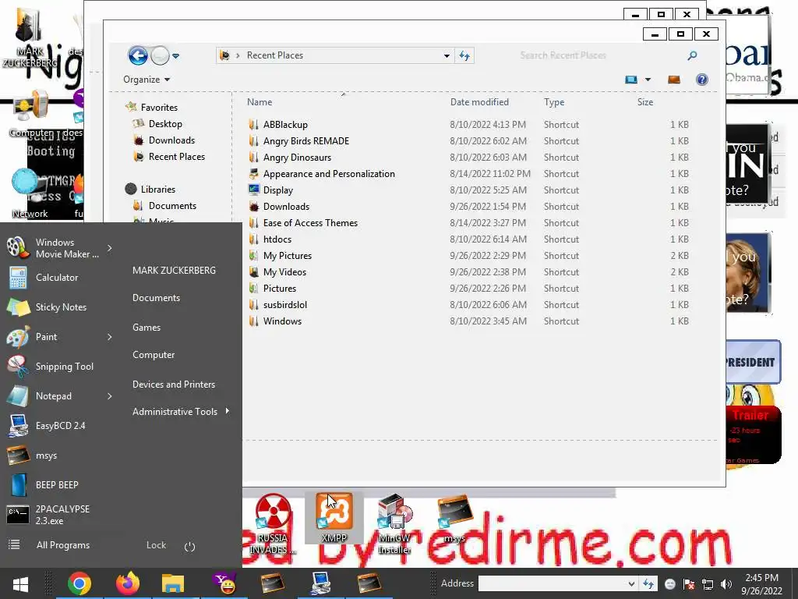
Task: Click the Appearance and Personalization icon
Action: tap(253, 174)
